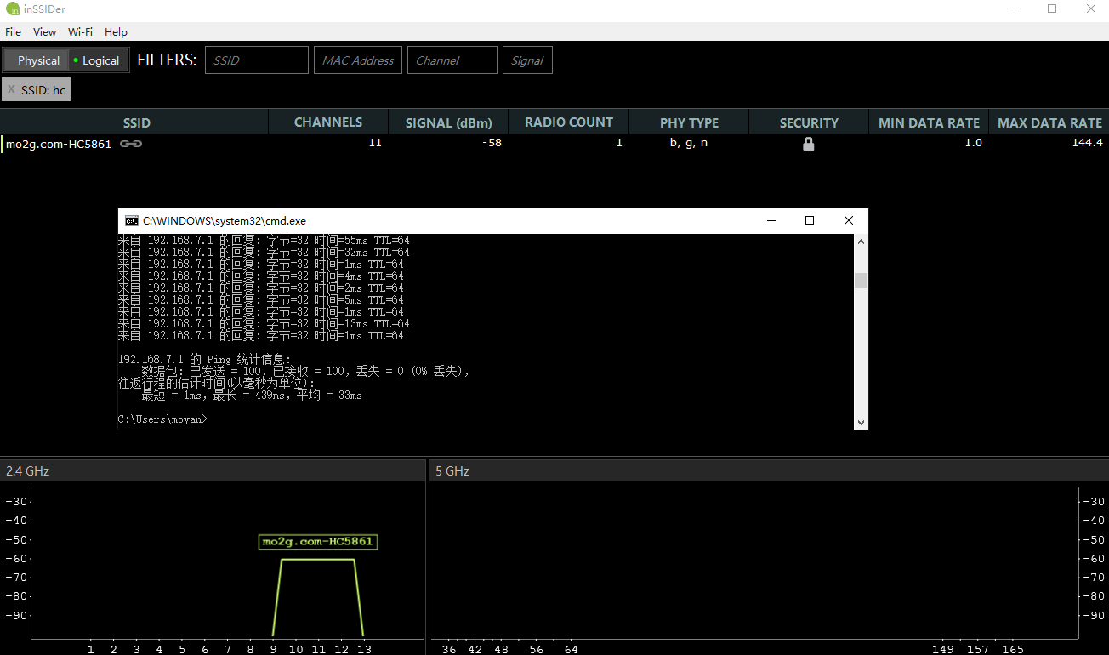The image size is (1109, 655).
Task: Sort by CHANNELS column header
Action: pos(328,122)
